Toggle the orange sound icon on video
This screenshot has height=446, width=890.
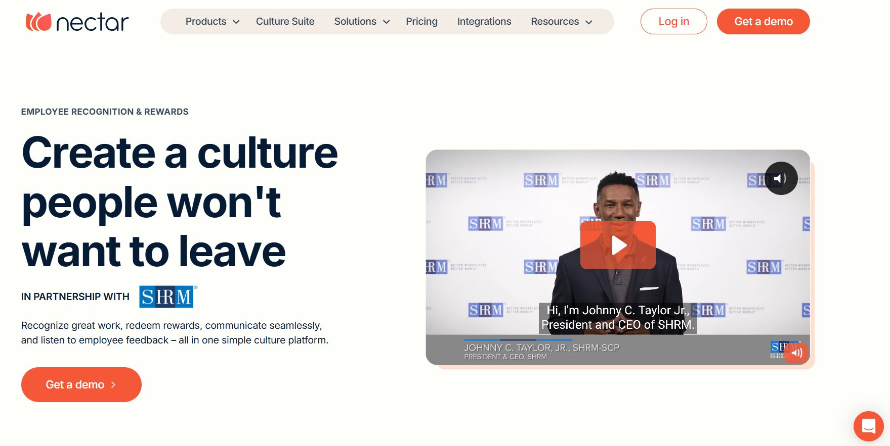[796, 353]
